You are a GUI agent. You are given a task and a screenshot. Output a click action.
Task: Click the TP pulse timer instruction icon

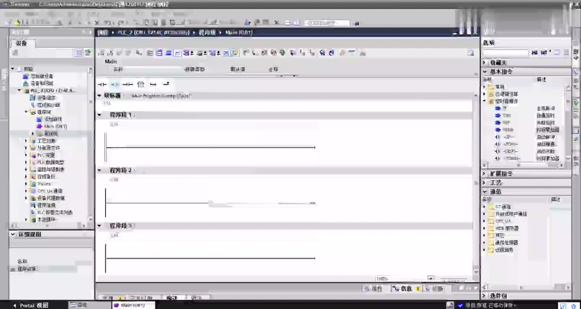(498, 108)
